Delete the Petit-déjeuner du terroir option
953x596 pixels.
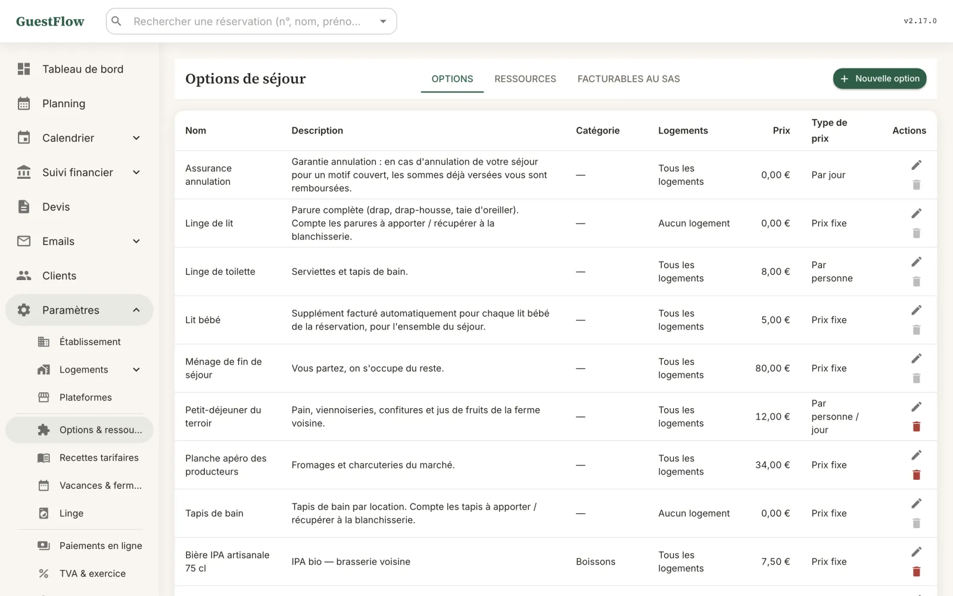(x=916, y=427)
